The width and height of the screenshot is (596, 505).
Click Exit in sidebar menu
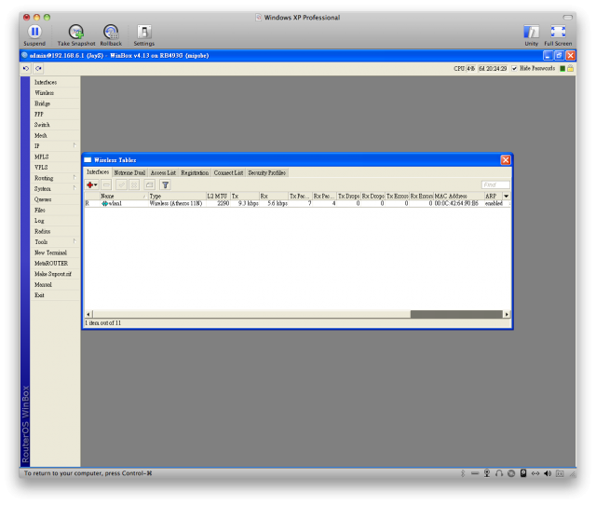pyautogui.click(x=39, y=295)
